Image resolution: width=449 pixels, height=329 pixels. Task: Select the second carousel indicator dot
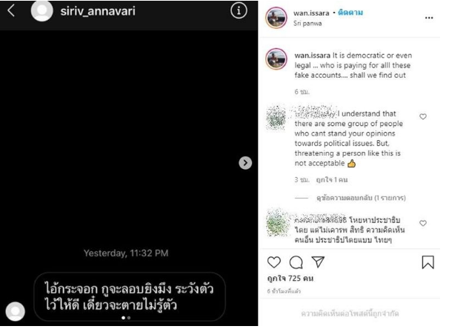(x=129, y=318)
